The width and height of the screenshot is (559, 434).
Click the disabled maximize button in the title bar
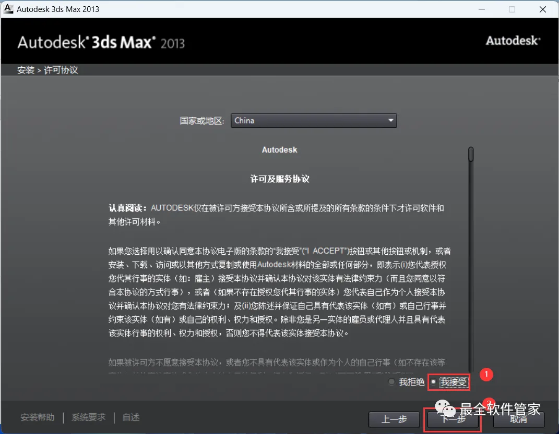[x=512, y=9]
